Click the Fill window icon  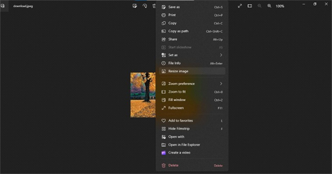click(x=164, y=100)
